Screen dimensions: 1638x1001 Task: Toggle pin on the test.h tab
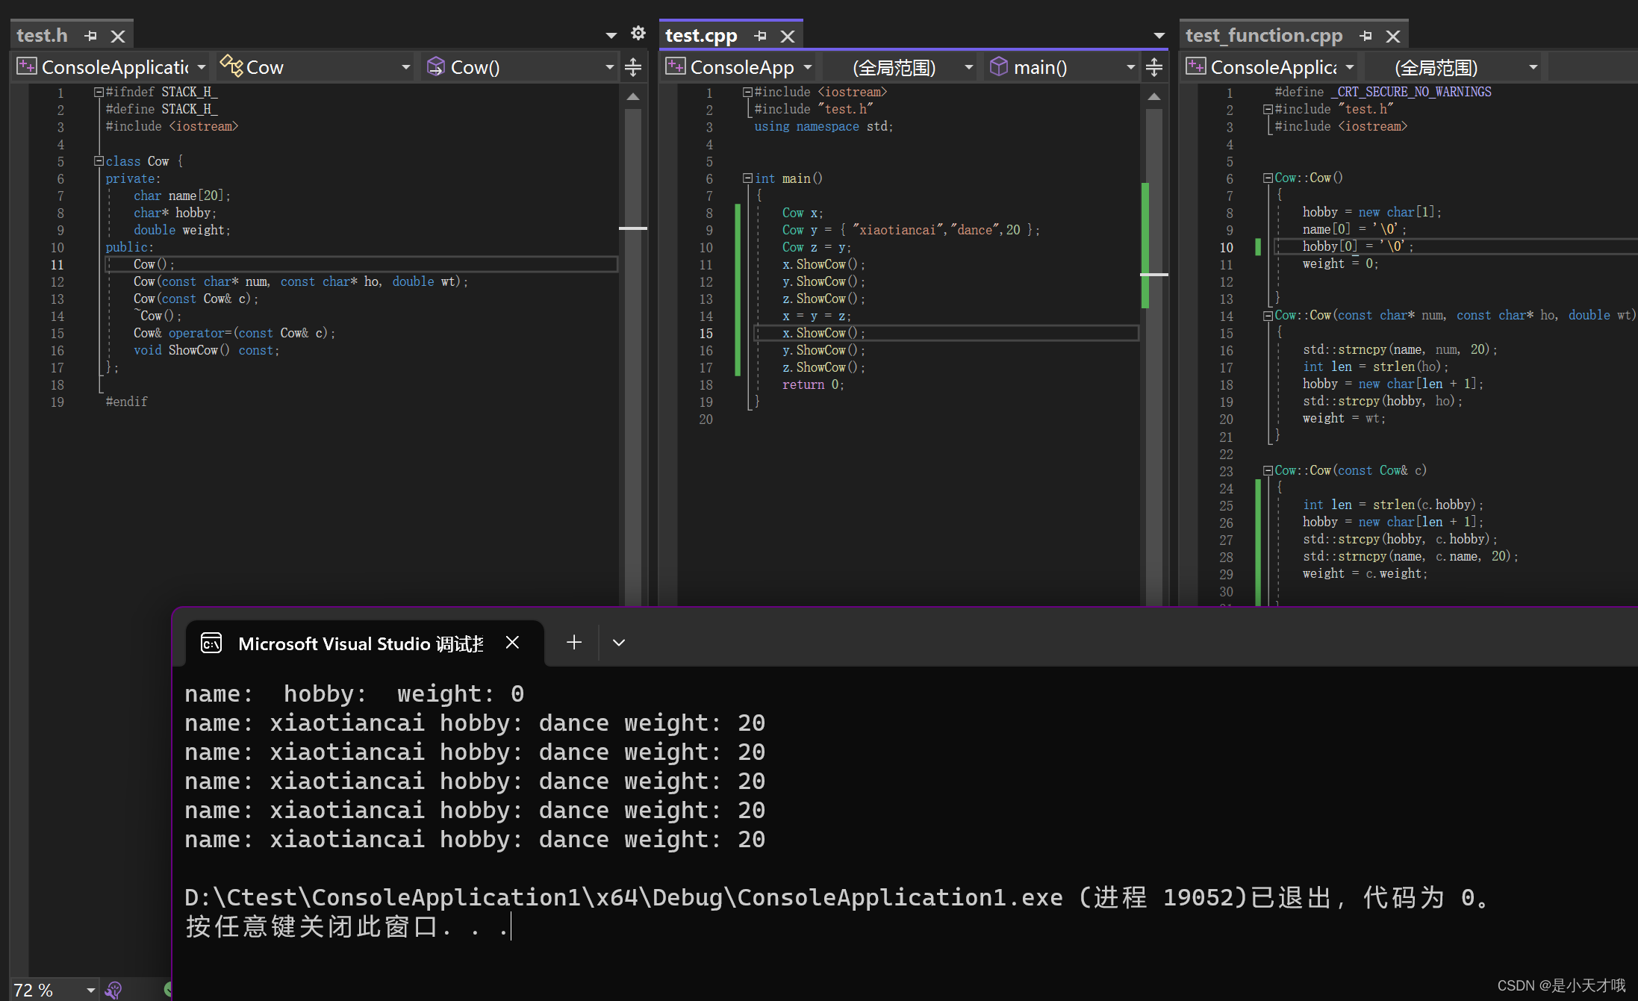[90, 34]
